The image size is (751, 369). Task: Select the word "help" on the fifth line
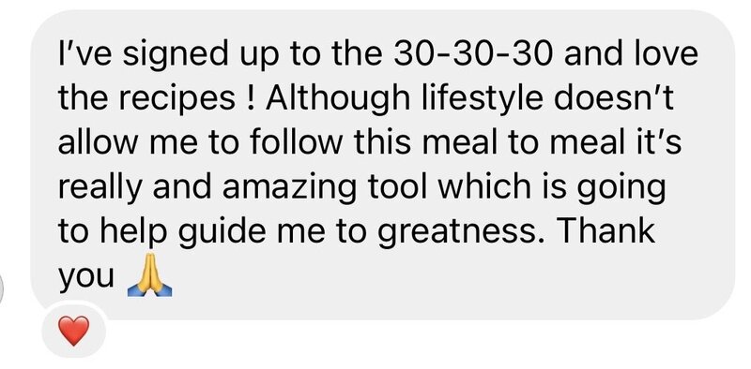click(135, 232)
